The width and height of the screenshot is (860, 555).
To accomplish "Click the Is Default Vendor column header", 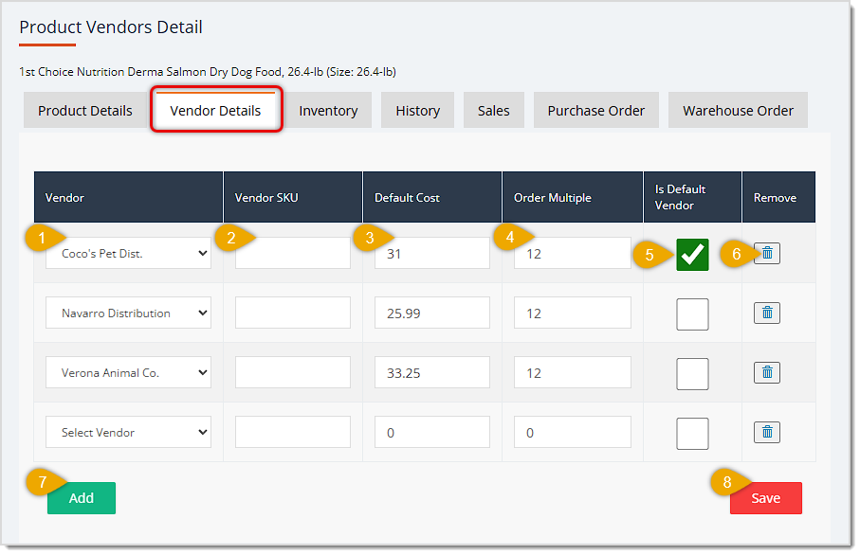I will coord(692,197).
